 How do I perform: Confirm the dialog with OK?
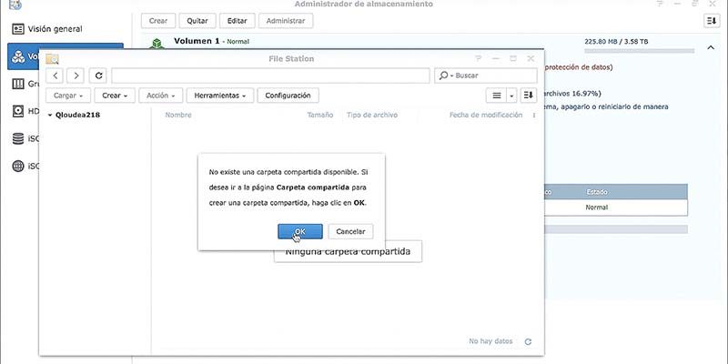point(300,231)
